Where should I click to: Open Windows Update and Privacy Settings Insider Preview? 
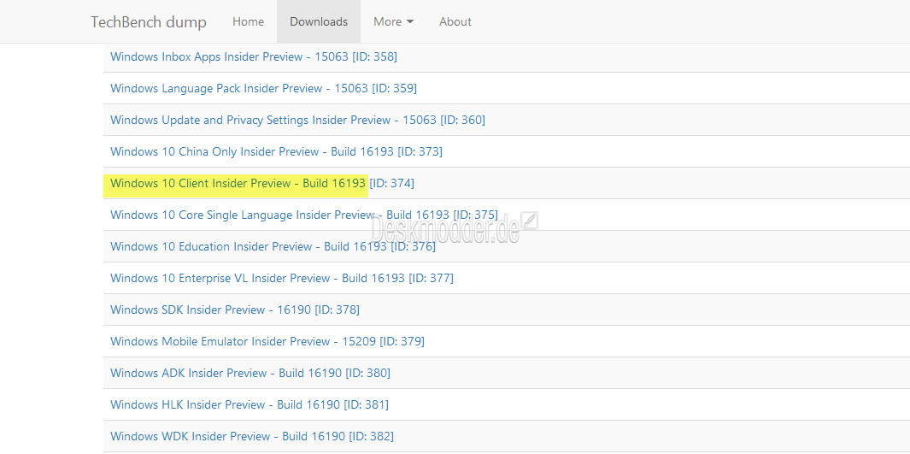coord(297,121)
